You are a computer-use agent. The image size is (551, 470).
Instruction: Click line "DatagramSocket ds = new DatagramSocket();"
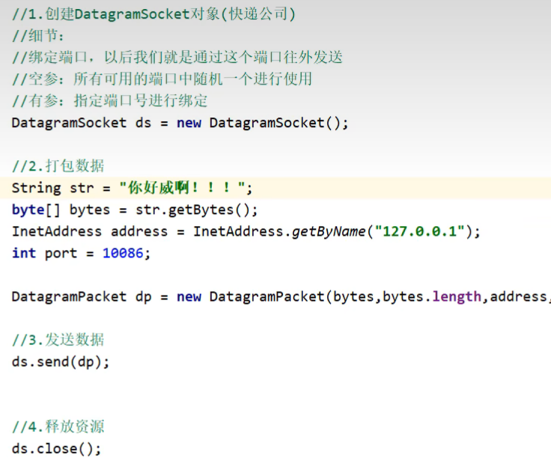click(180, 123)
